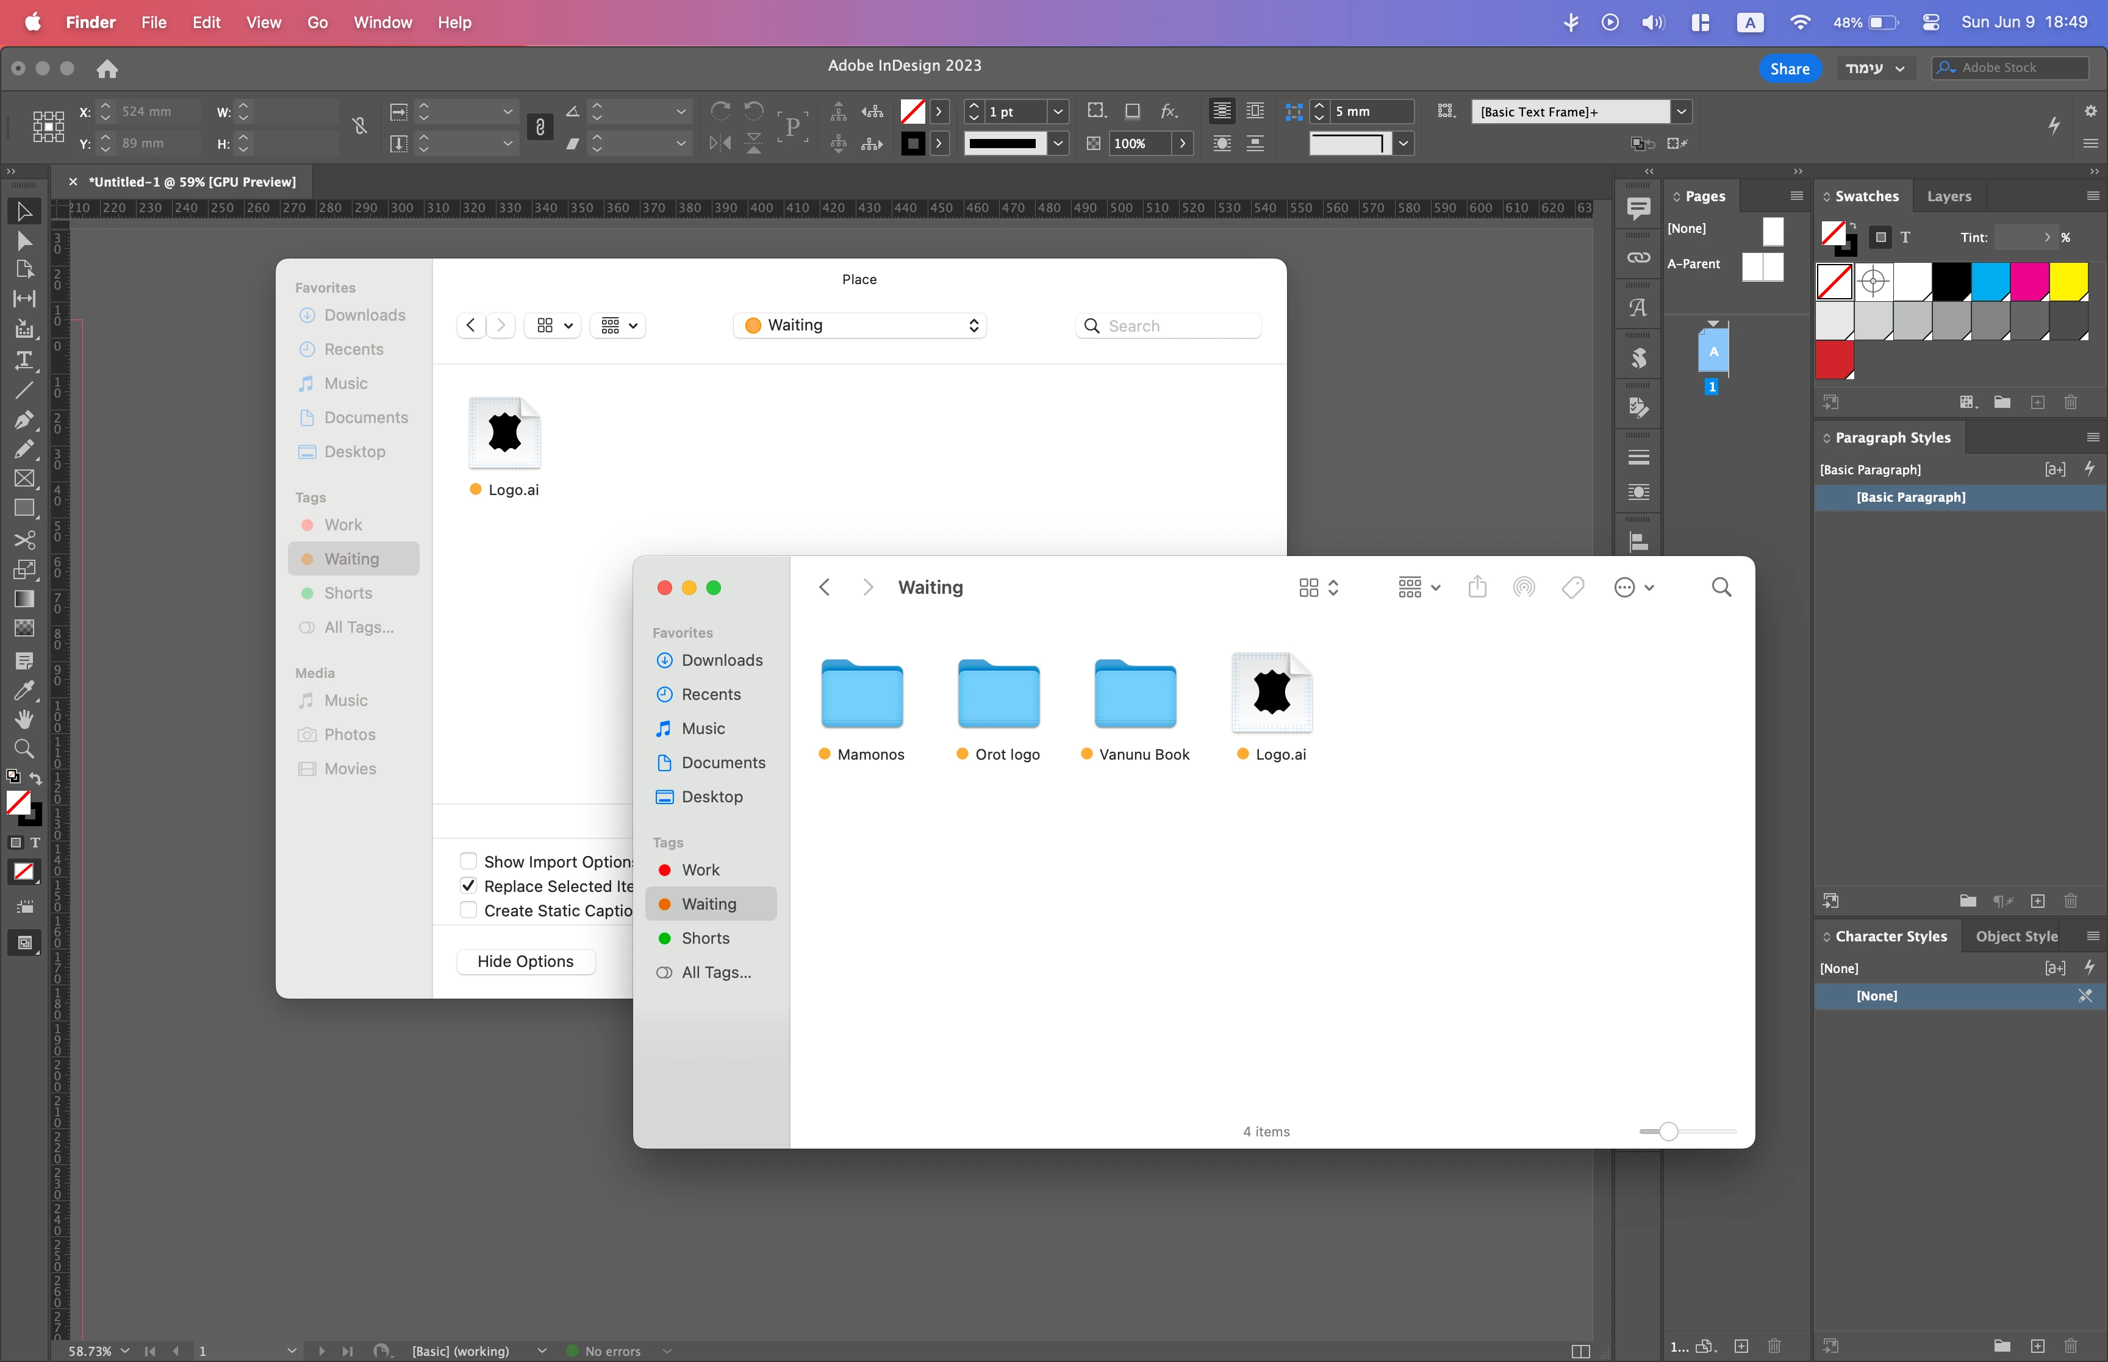Choose the Direct Selection tool
This screenshot has height=1362, width=2108.
point(24,241)
